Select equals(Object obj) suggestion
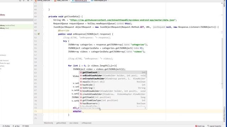The width and height of the screenshot is (227, 127). (x=113, y=82)
